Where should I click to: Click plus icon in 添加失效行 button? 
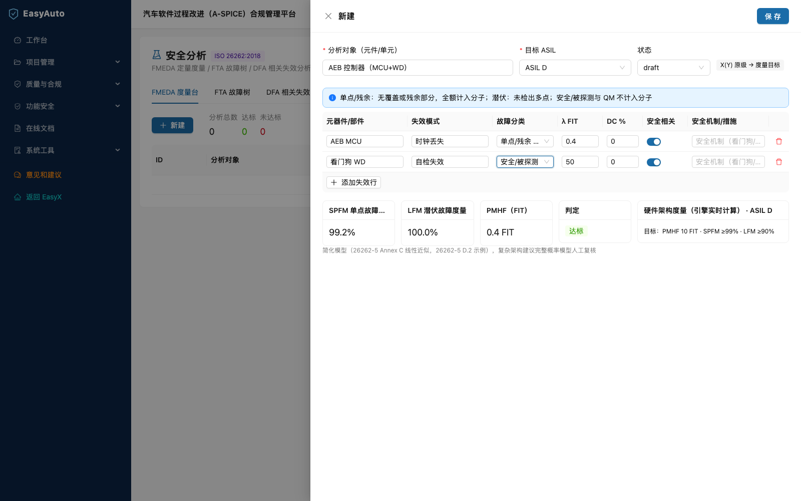pos(334,182)
